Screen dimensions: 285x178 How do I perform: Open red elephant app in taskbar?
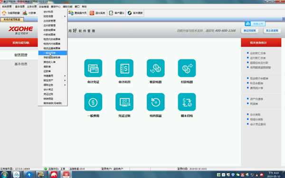pyautogui.click(x=54, y=175)
